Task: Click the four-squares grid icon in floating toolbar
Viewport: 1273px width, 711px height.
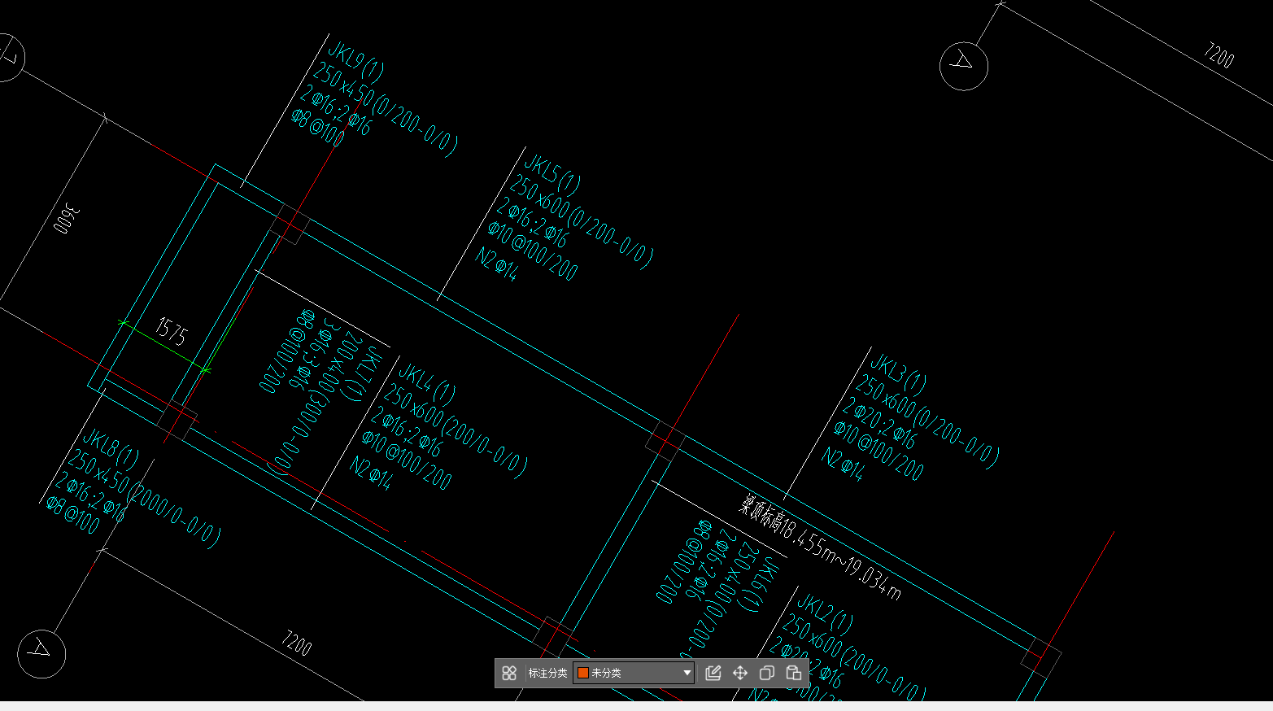Action: [x=509, y=673]
